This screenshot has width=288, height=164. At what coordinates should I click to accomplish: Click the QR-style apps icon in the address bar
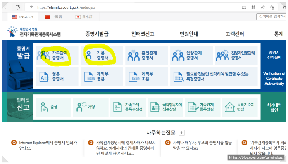[254, 7]
